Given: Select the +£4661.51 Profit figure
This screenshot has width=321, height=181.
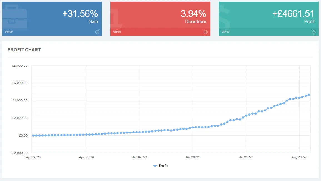Looking at the screenshot, I should (x=293, y=14).
